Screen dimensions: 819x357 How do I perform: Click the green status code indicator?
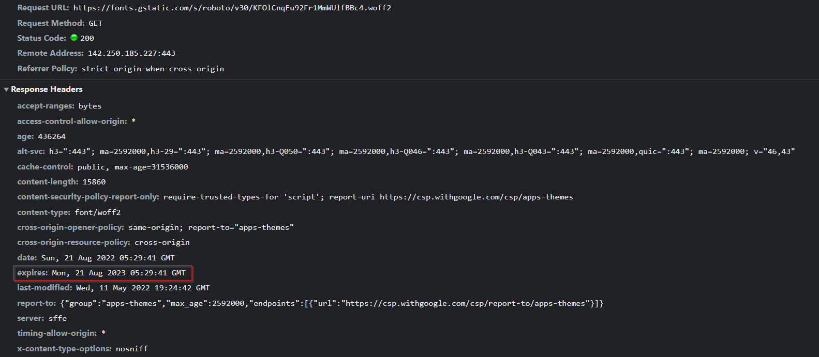coord(74,38)
